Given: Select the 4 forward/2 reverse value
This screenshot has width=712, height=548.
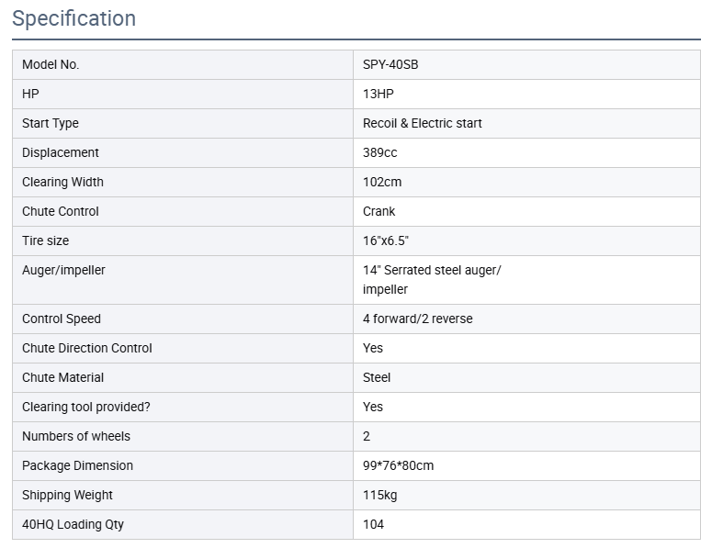Looking at the screenshot, I should pyautogui.click(x=417, y=319).
